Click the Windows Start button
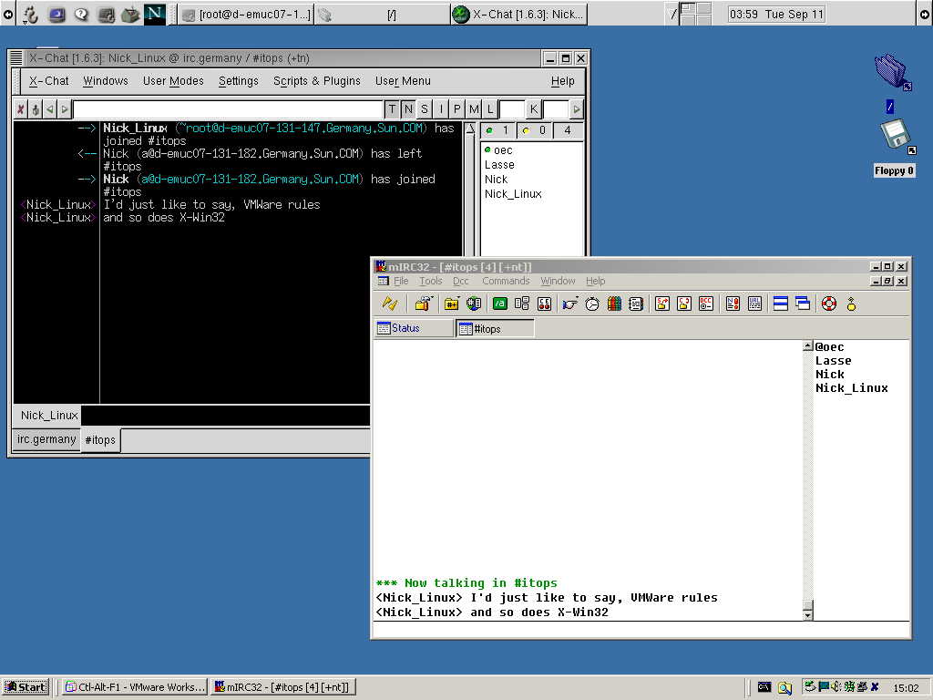Viewport: 933px width, 700px height. tap(25, 687)
